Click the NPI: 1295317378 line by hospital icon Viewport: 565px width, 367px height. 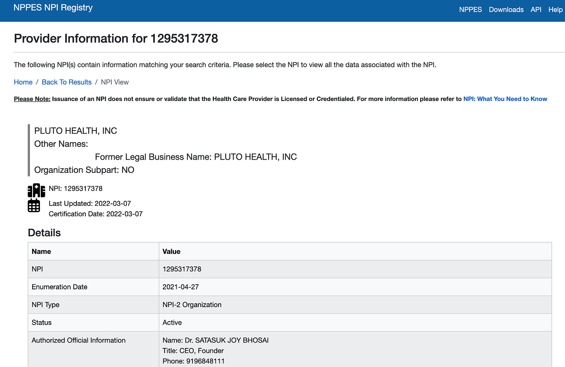(76, 189)
